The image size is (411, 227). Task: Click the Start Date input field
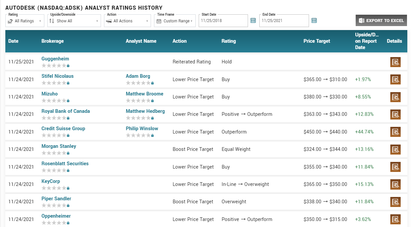223,21
